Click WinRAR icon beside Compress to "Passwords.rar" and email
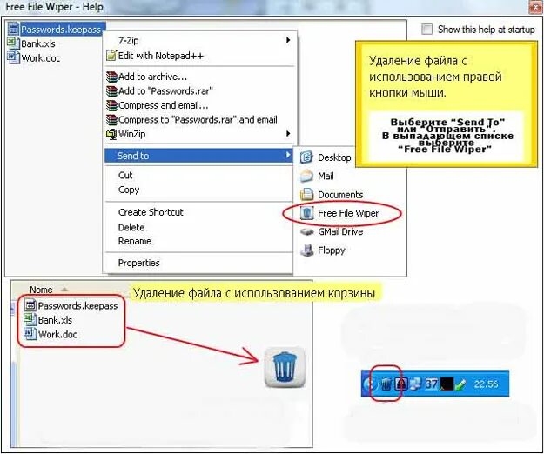The image size is (544, 454). click(111, 120)
